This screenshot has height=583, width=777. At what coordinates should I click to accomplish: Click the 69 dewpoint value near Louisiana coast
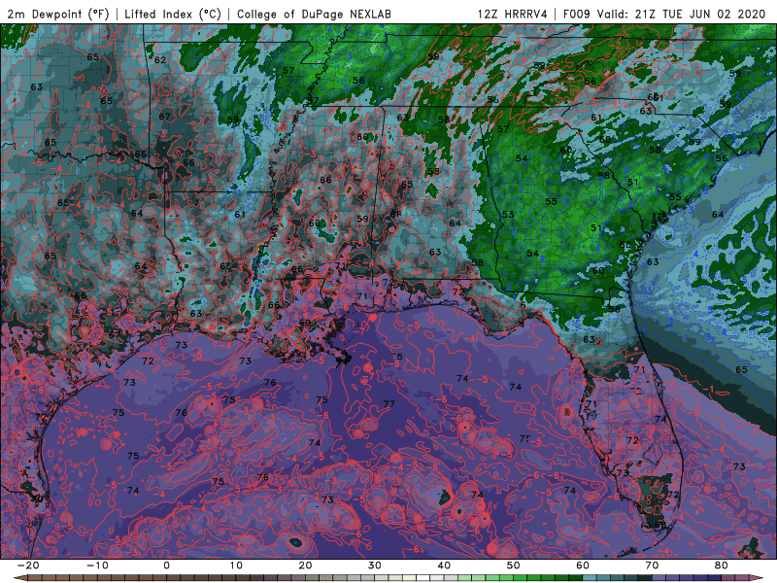click(x=305, y=323)
